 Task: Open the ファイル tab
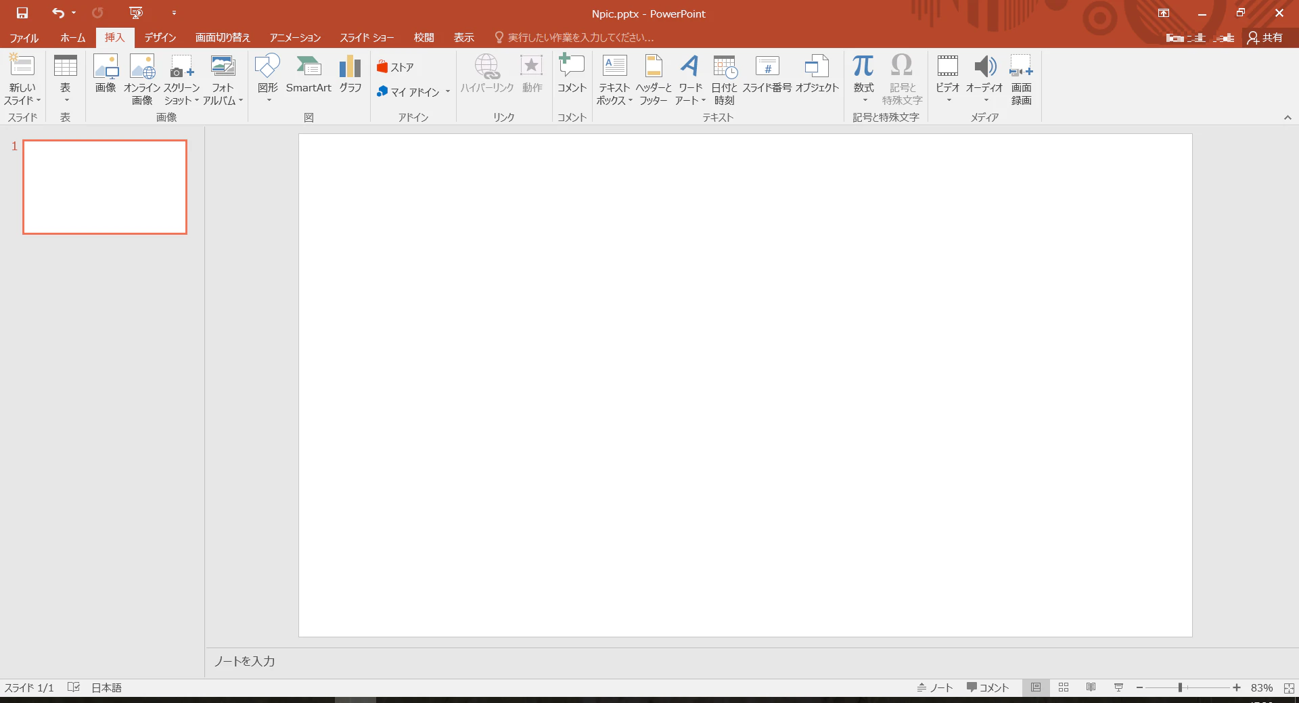pyautogui.click(x=24, y=38)
